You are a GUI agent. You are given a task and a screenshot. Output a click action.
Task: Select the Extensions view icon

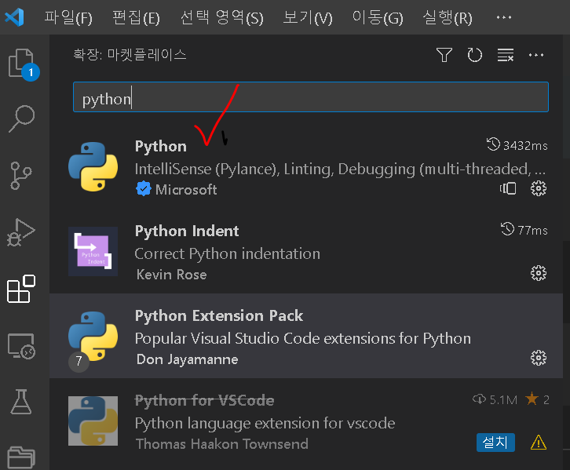click(x=21, y=289)
